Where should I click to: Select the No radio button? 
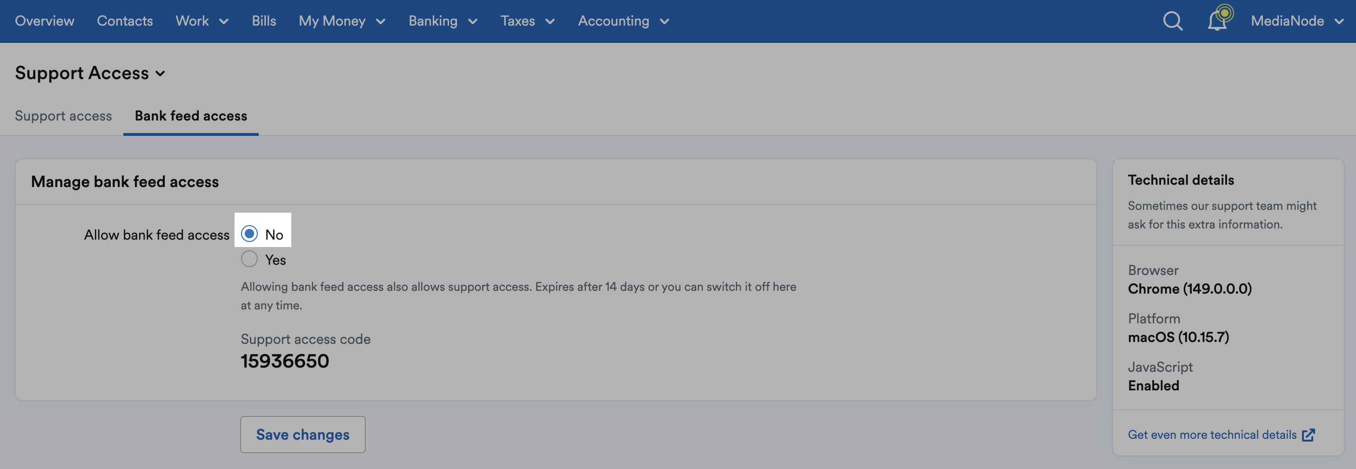tap(249, 234)
